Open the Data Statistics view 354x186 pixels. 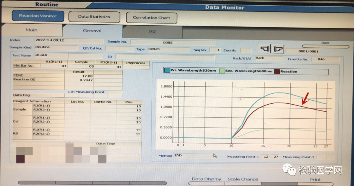94,17
